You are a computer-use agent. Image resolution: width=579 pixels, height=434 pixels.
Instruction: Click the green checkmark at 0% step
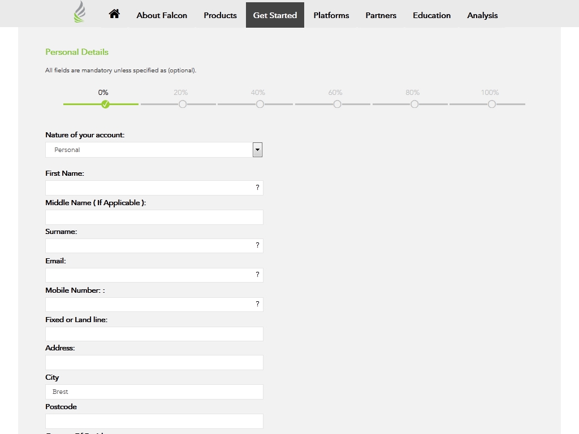pos(105,104)
